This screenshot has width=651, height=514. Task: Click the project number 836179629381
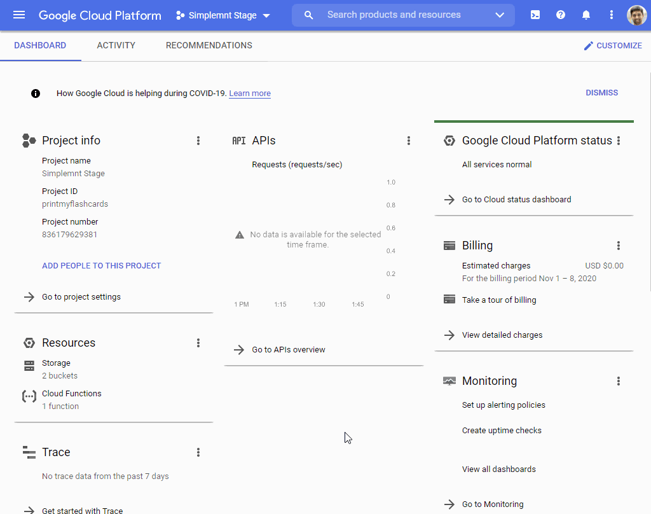tap(69, 234)
